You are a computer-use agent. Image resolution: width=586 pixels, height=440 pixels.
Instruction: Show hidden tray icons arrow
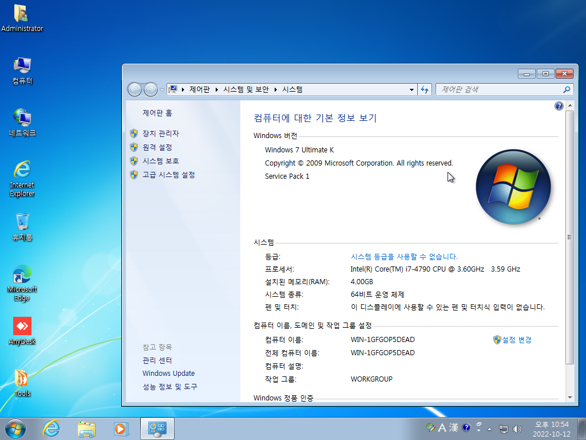pyautogui.click(x=490, y=429)
